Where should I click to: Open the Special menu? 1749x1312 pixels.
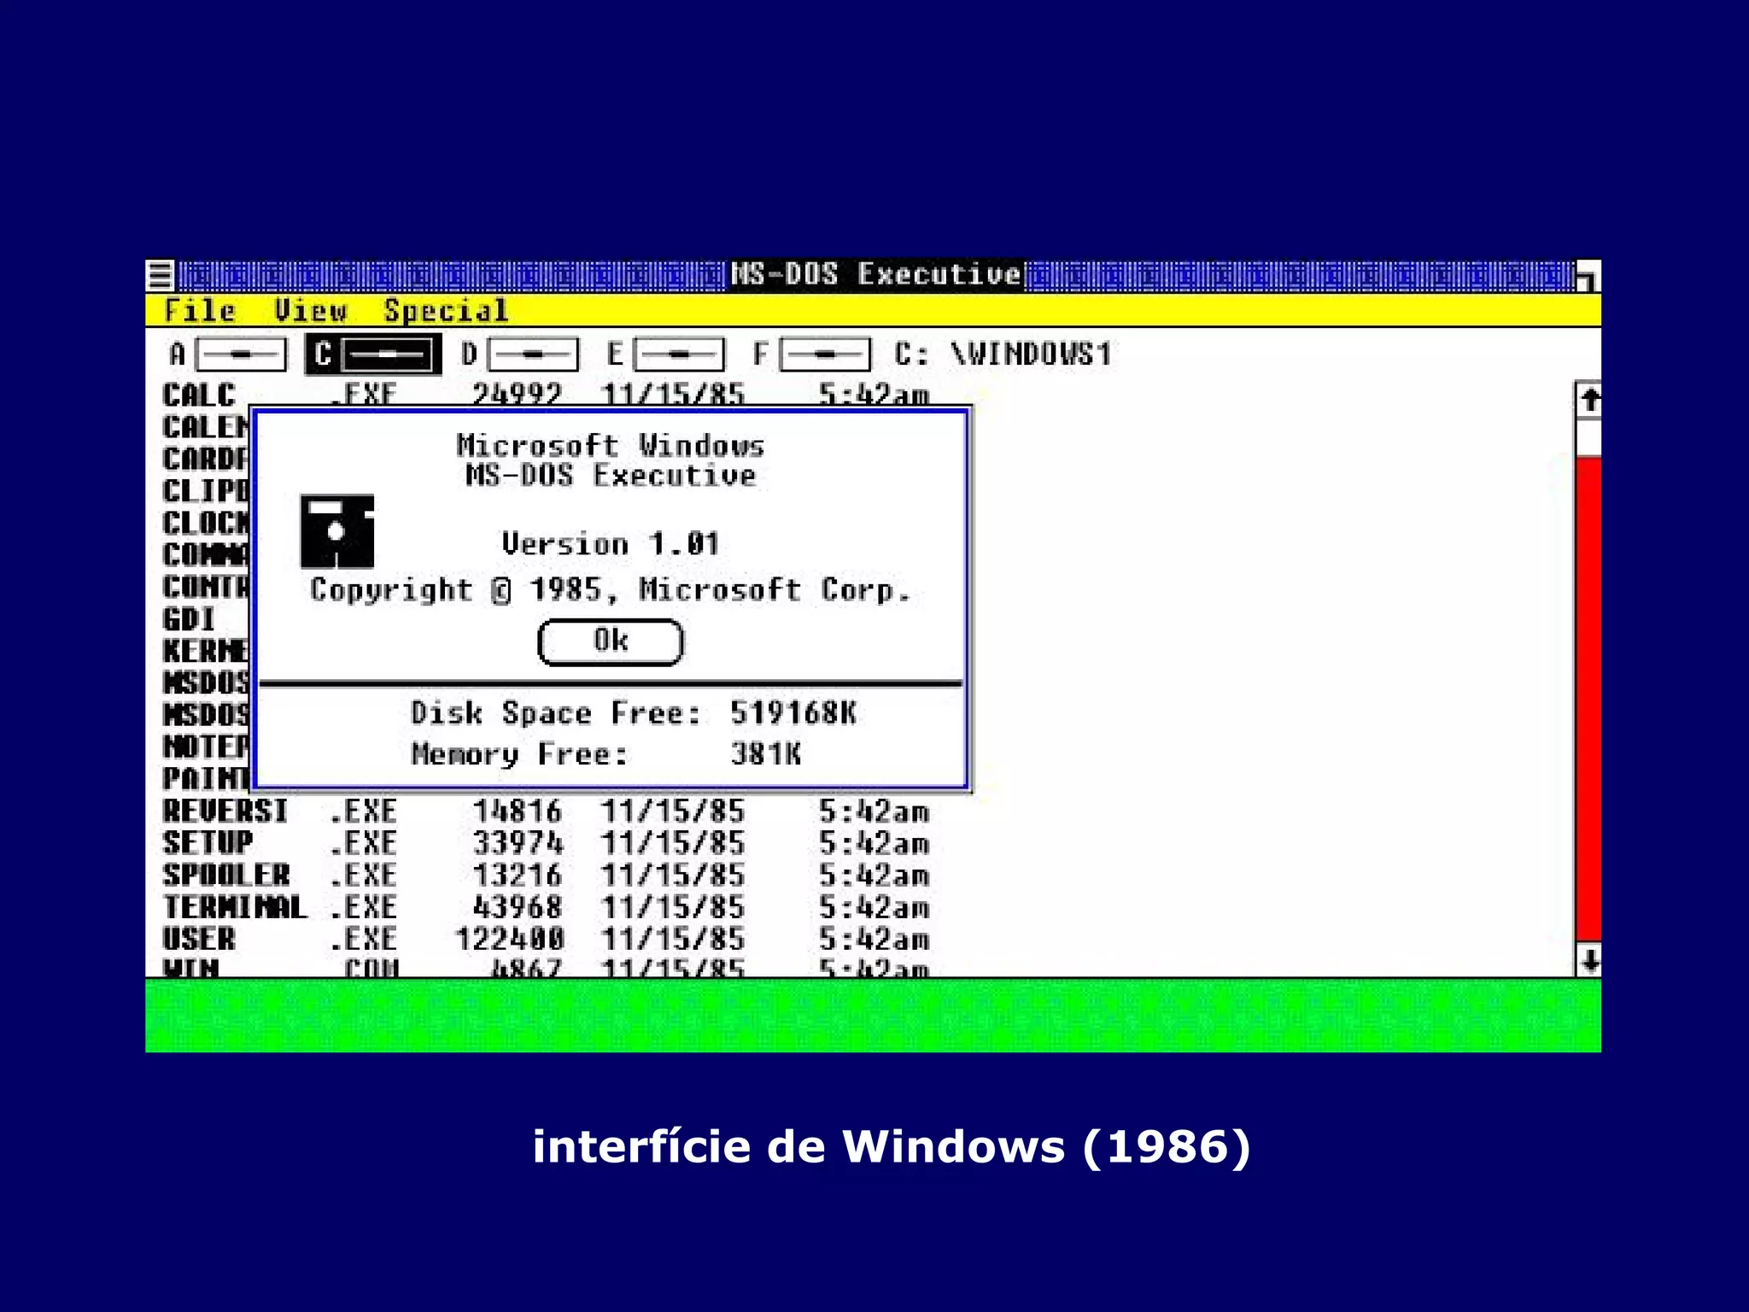tap(446, 311)
